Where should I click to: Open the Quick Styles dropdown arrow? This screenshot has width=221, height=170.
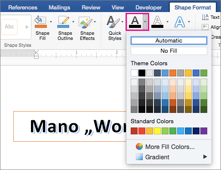coord(122,22)
